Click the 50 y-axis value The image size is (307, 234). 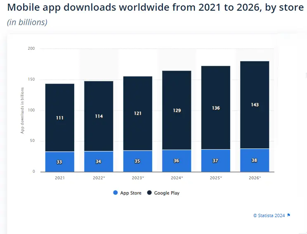[x=33, y=141]
